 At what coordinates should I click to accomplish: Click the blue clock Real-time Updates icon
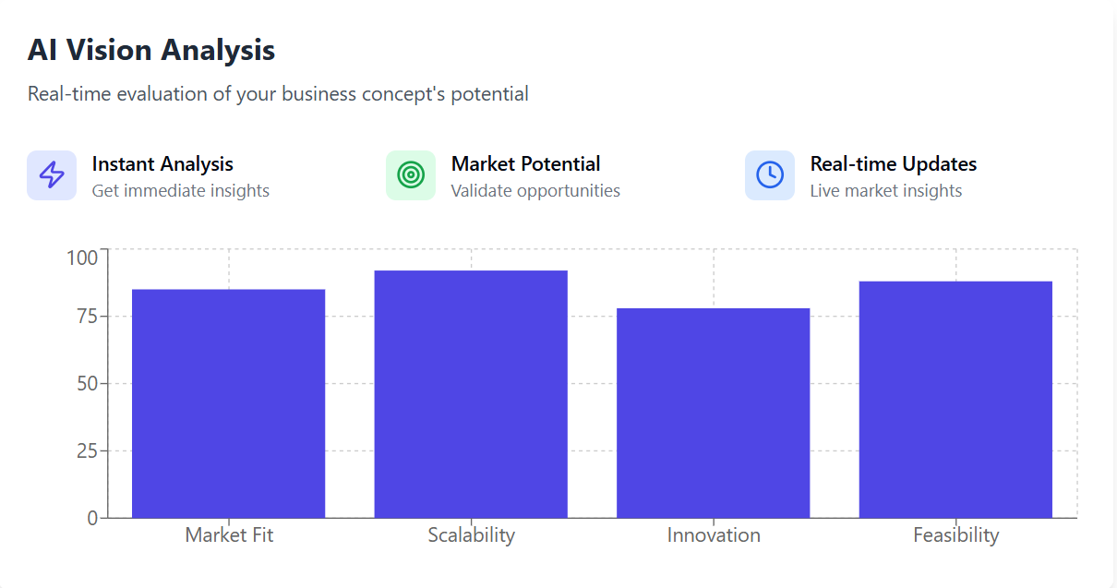coord(770,175)
